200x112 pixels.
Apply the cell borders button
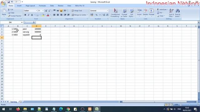tap(37, 15)
